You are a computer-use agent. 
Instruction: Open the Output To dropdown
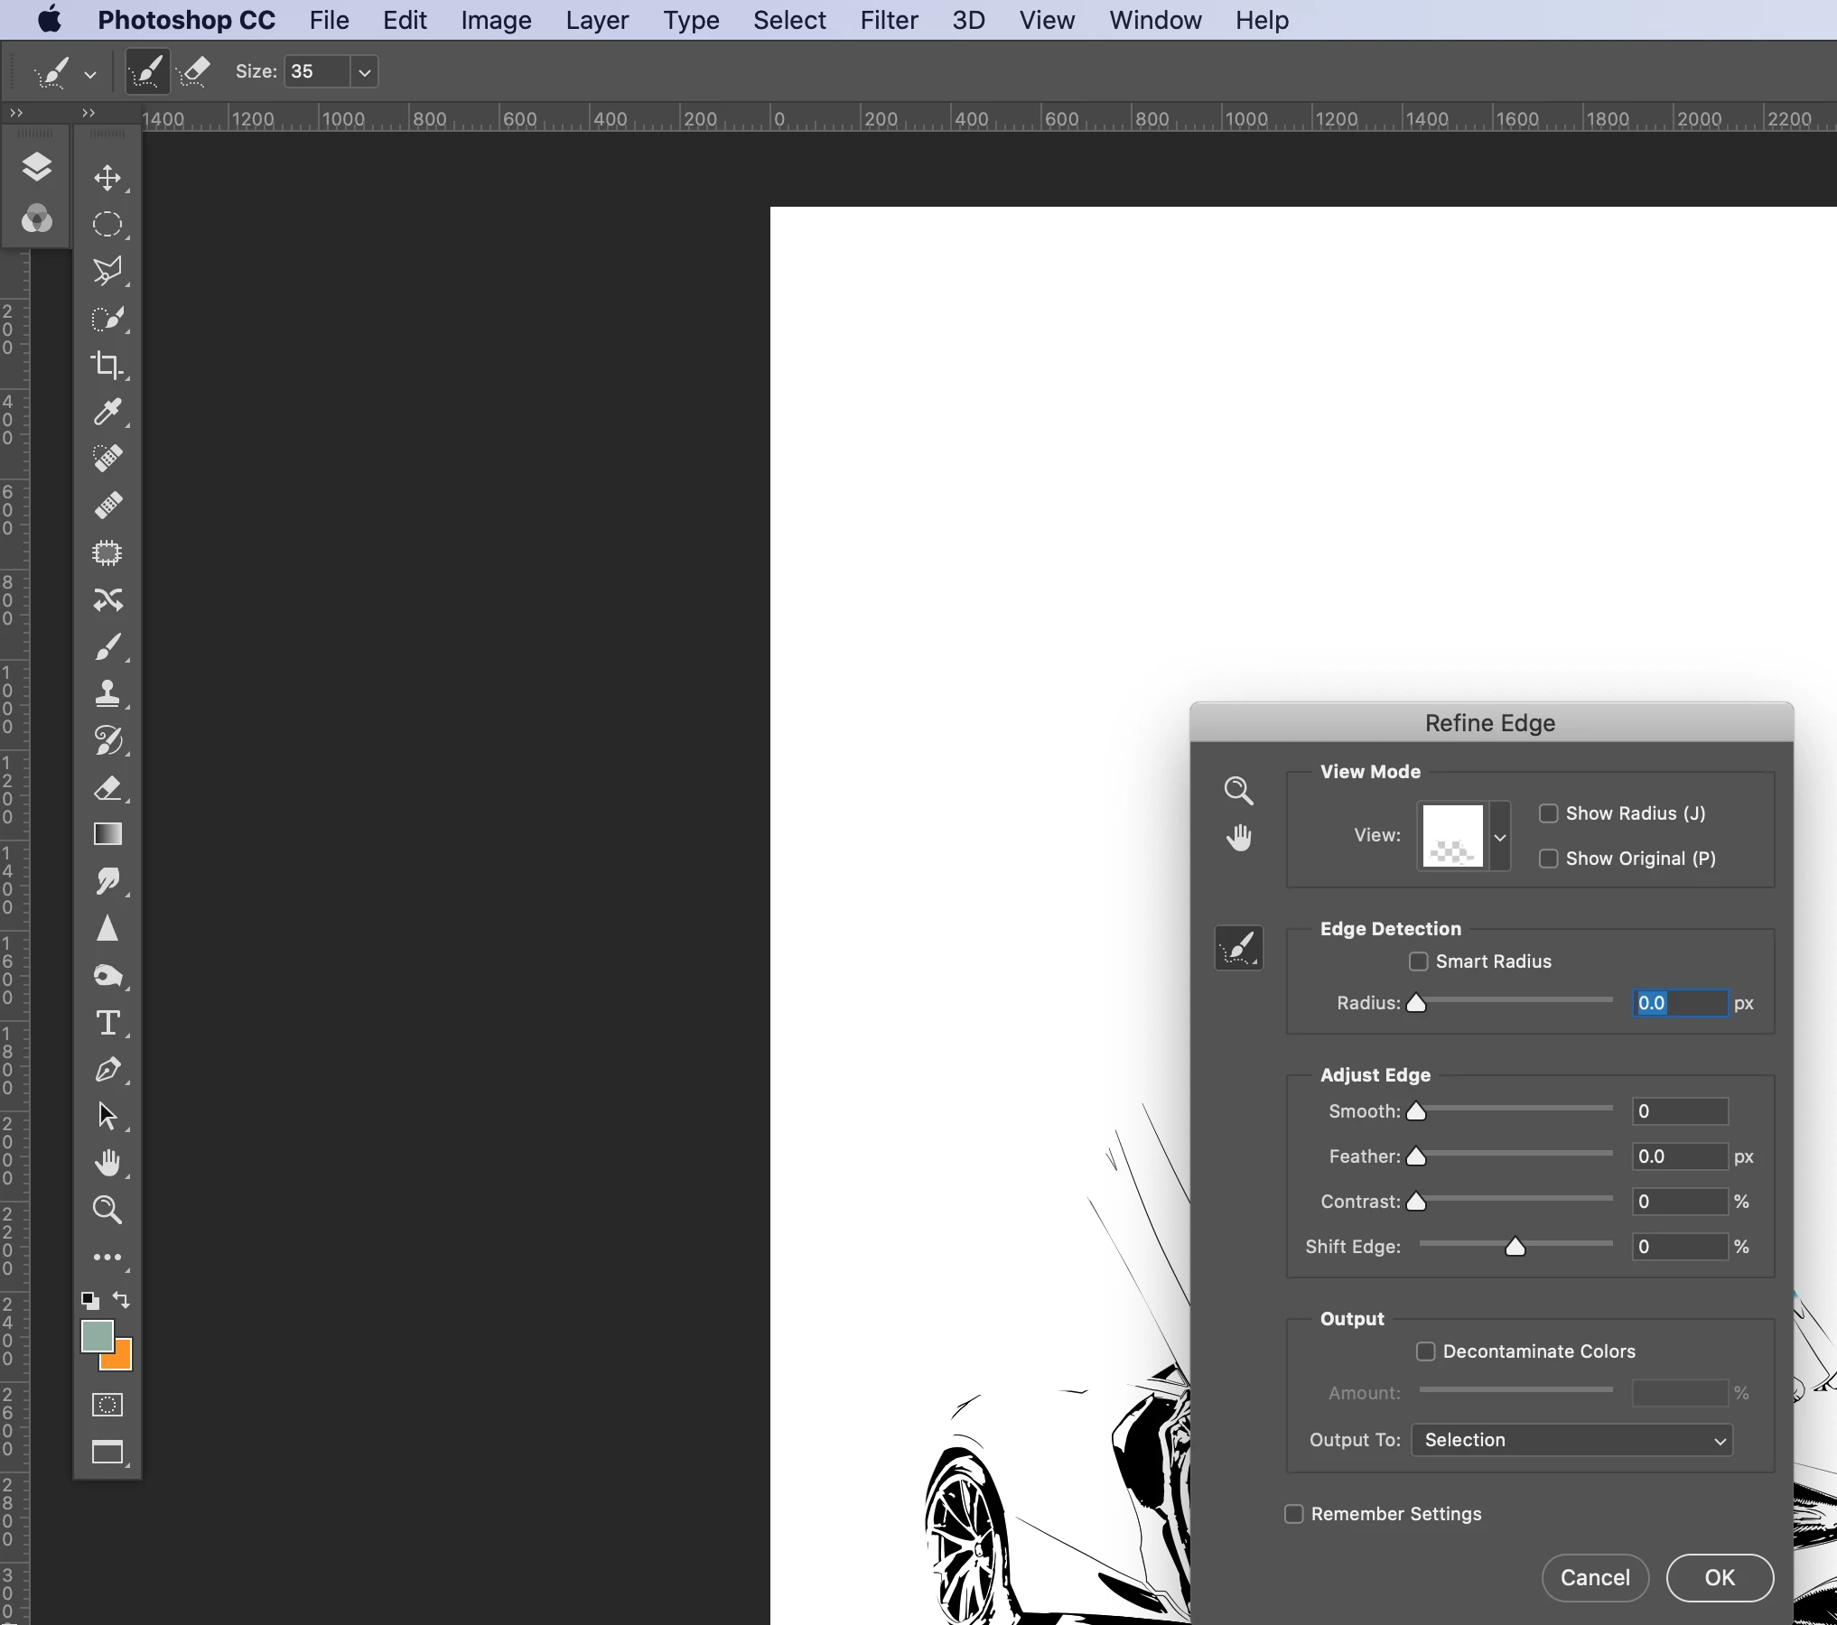(1571, 1440)
